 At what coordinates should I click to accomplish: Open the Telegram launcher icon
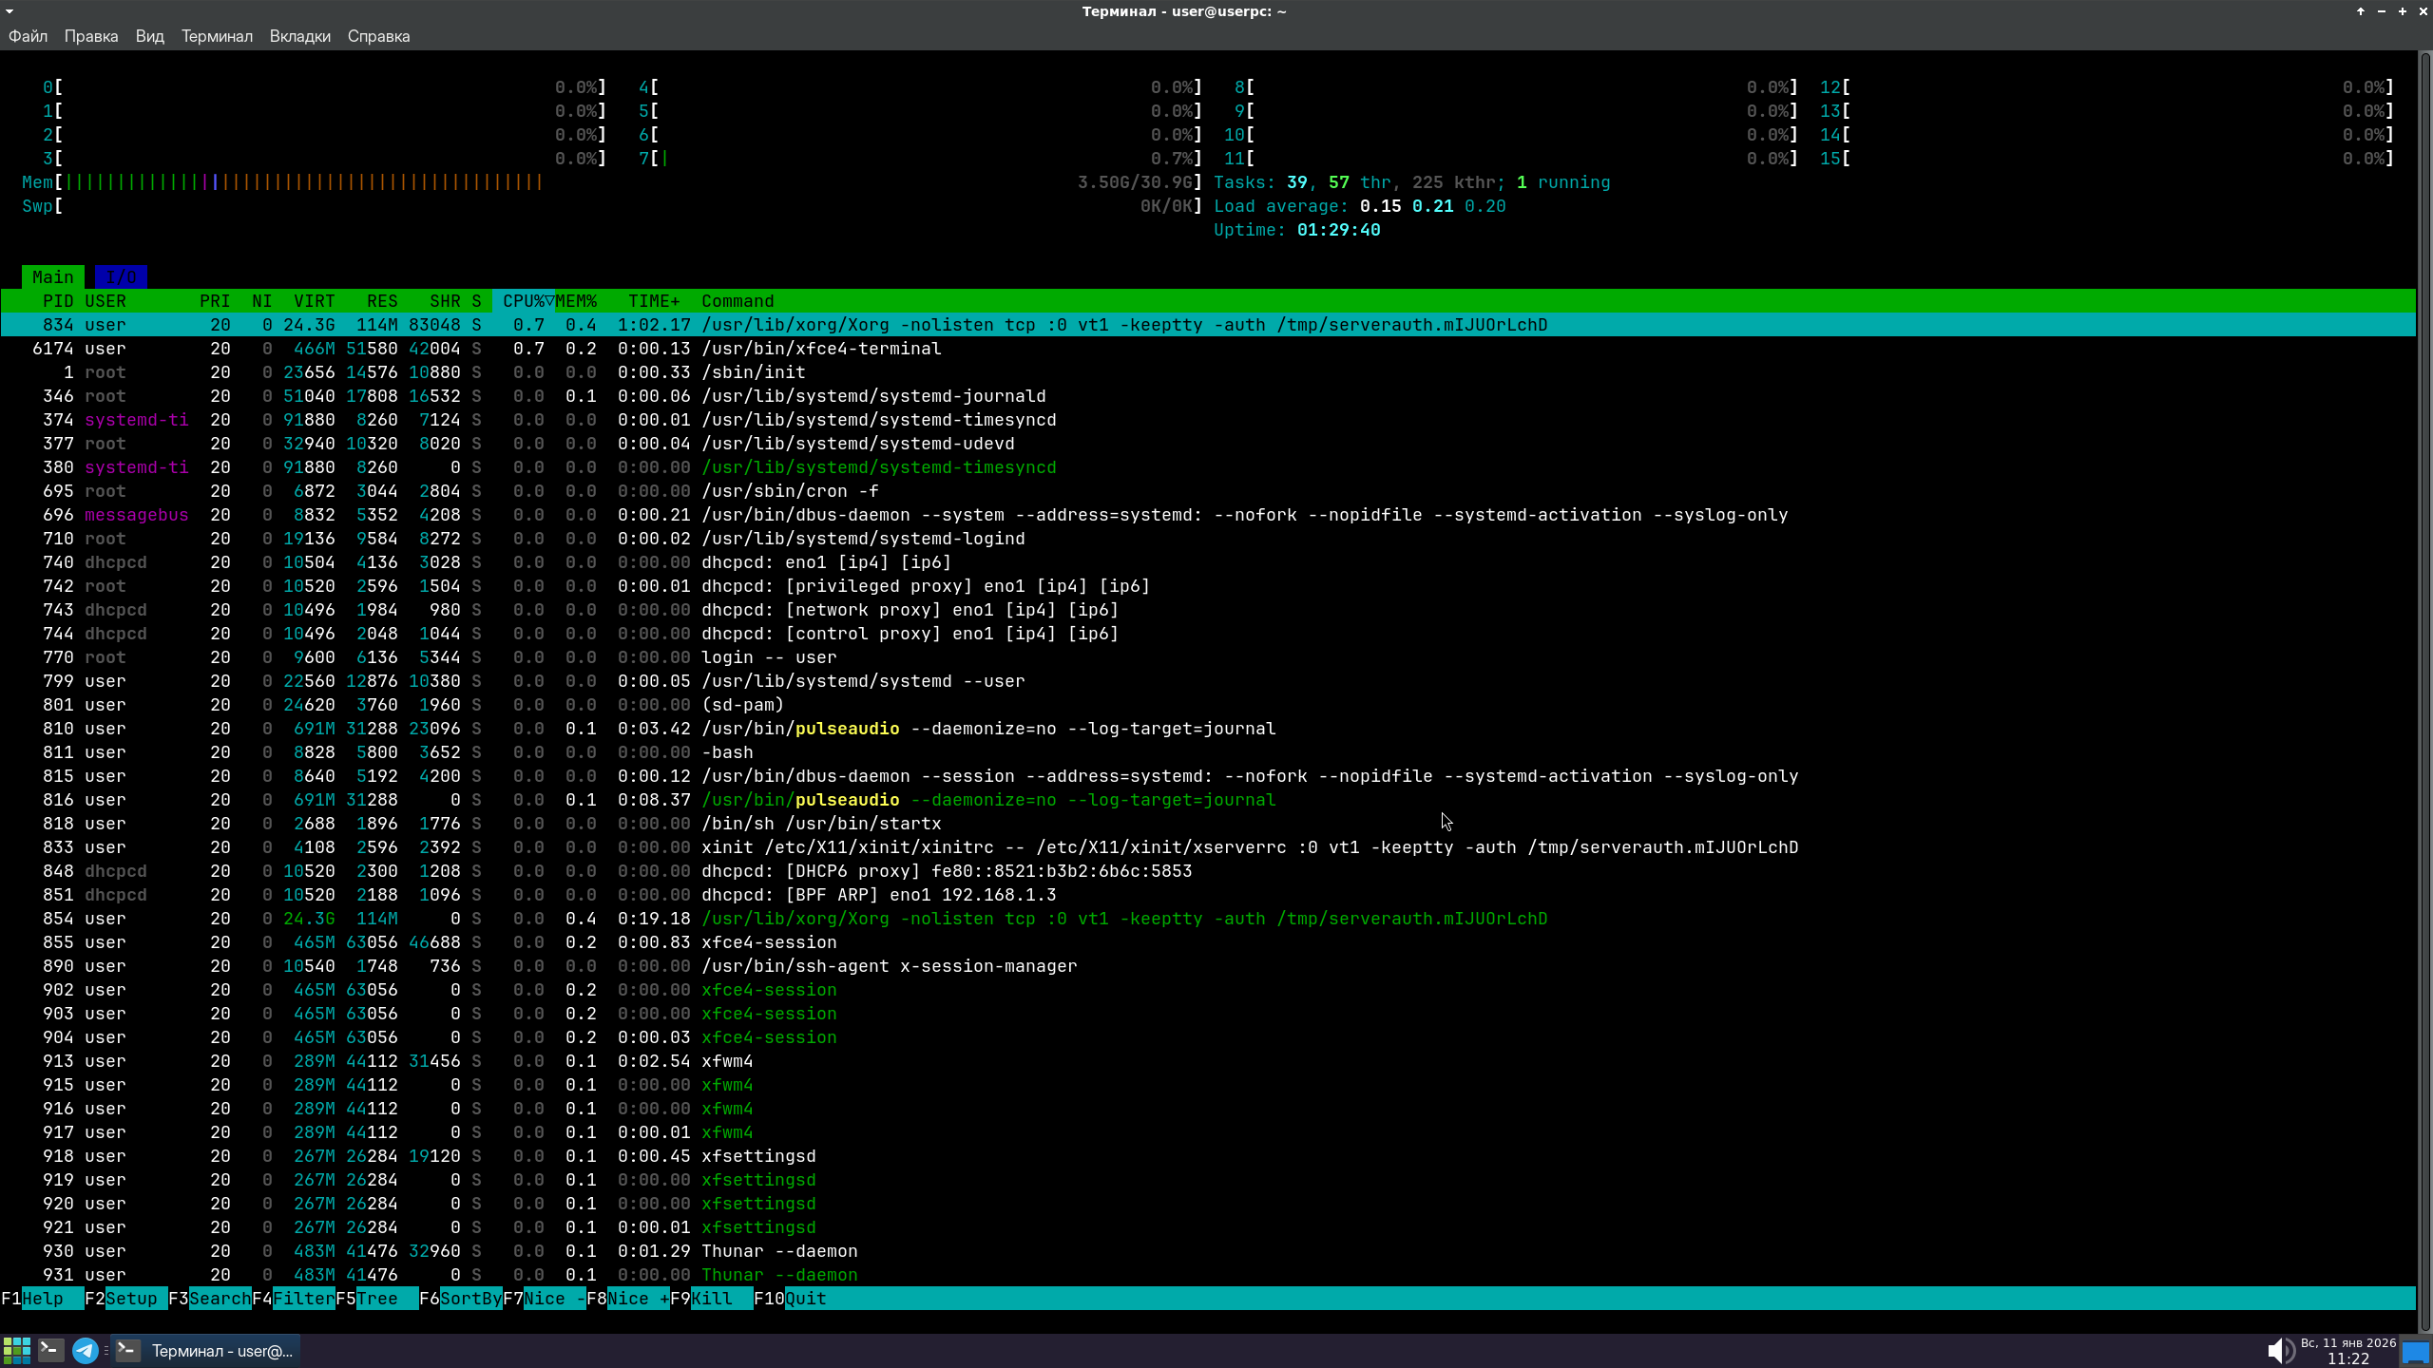pyautogui.click(x=86, y=1350)
